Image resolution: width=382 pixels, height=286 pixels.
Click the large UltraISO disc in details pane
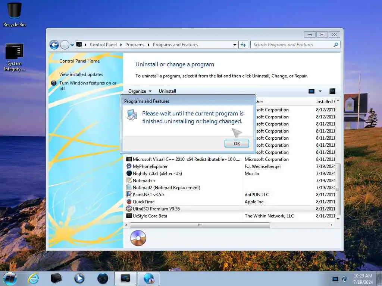click(138, 238)
